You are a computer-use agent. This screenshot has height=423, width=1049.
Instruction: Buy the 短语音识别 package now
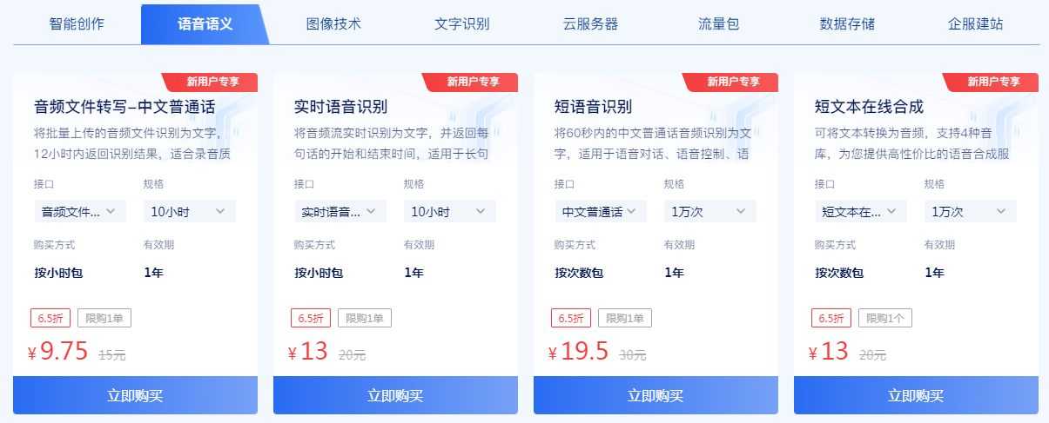656,395
